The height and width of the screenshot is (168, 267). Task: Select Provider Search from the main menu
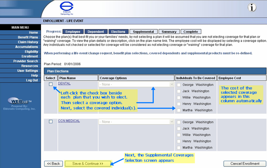click(25, 61)
